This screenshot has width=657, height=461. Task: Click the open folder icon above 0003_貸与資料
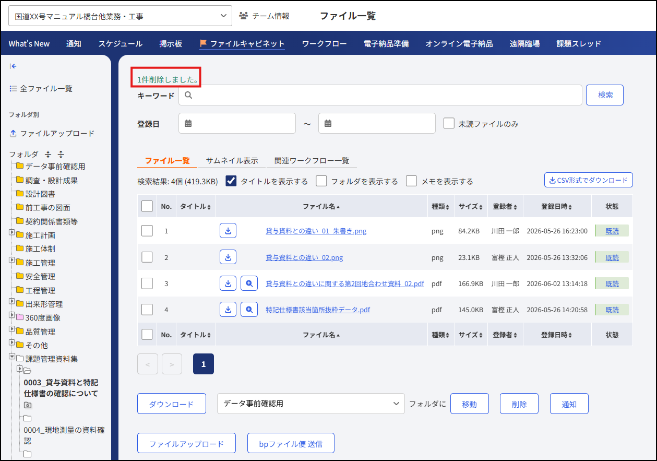pyautogui.click(x=28, y=371)
